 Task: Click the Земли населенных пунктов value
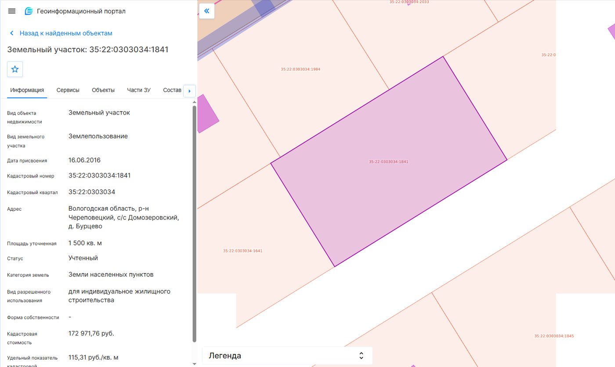pos(111,275)
